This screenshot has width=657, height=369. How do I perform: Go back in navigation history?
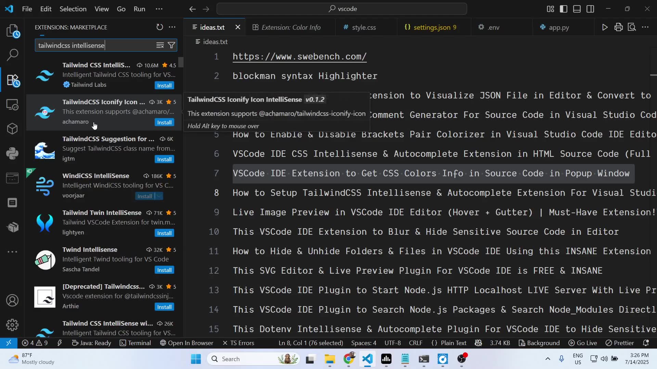click(193, 9)
